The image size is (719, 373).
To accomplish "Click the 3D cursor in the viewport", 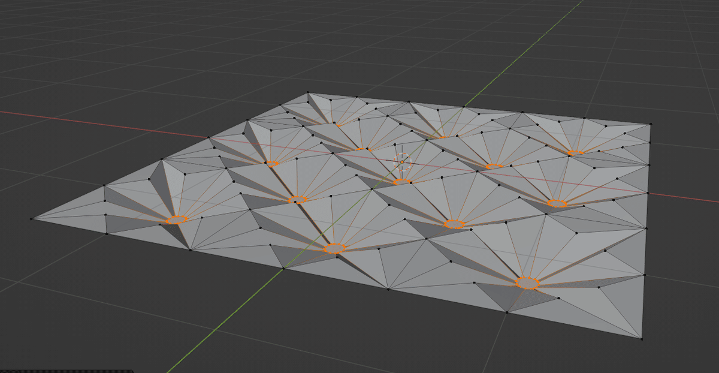I will [x=402, y=161].
